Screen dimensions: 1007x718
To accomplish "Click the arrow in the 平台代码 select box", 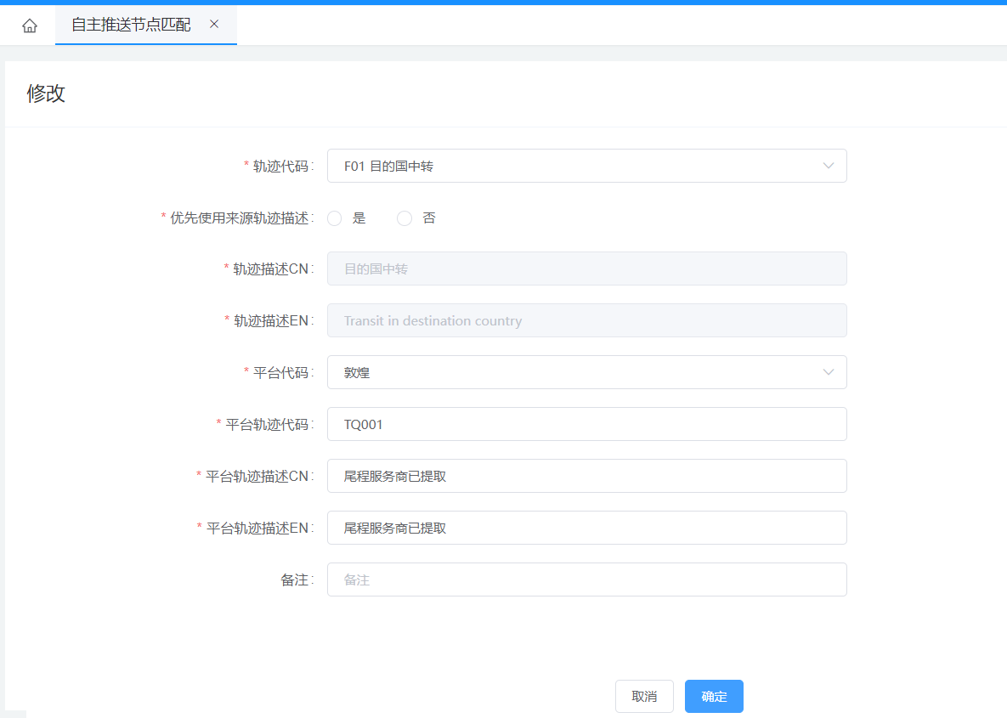I will [x=829, y=372].
